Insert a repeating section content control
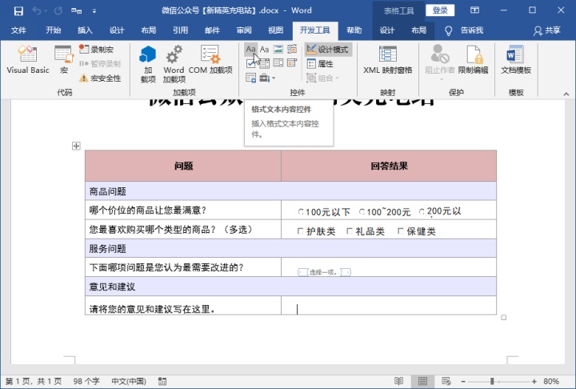576x389 pixels. (251, 78)
